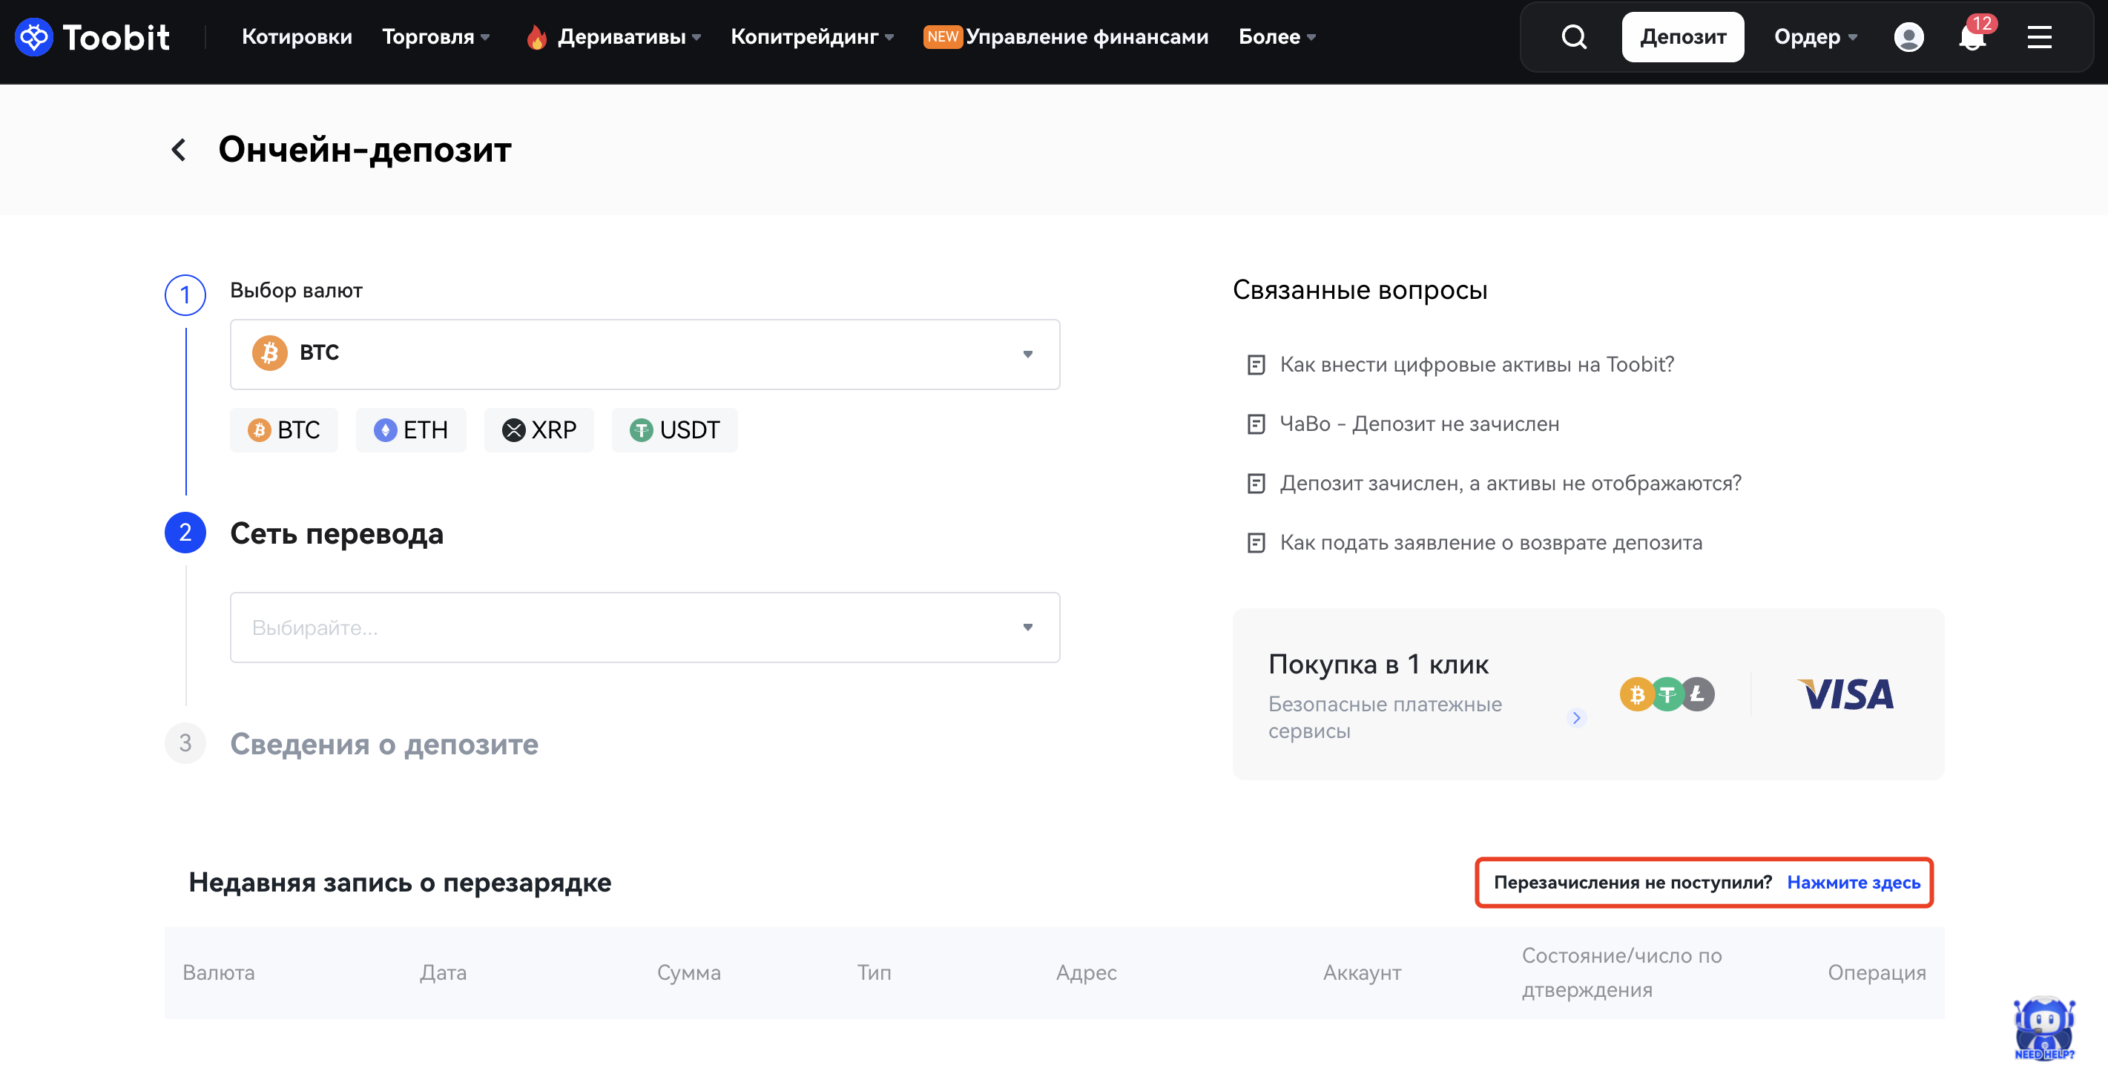Click the Need Help robot icon

pyautogui.click(x=2043, y=1028)
